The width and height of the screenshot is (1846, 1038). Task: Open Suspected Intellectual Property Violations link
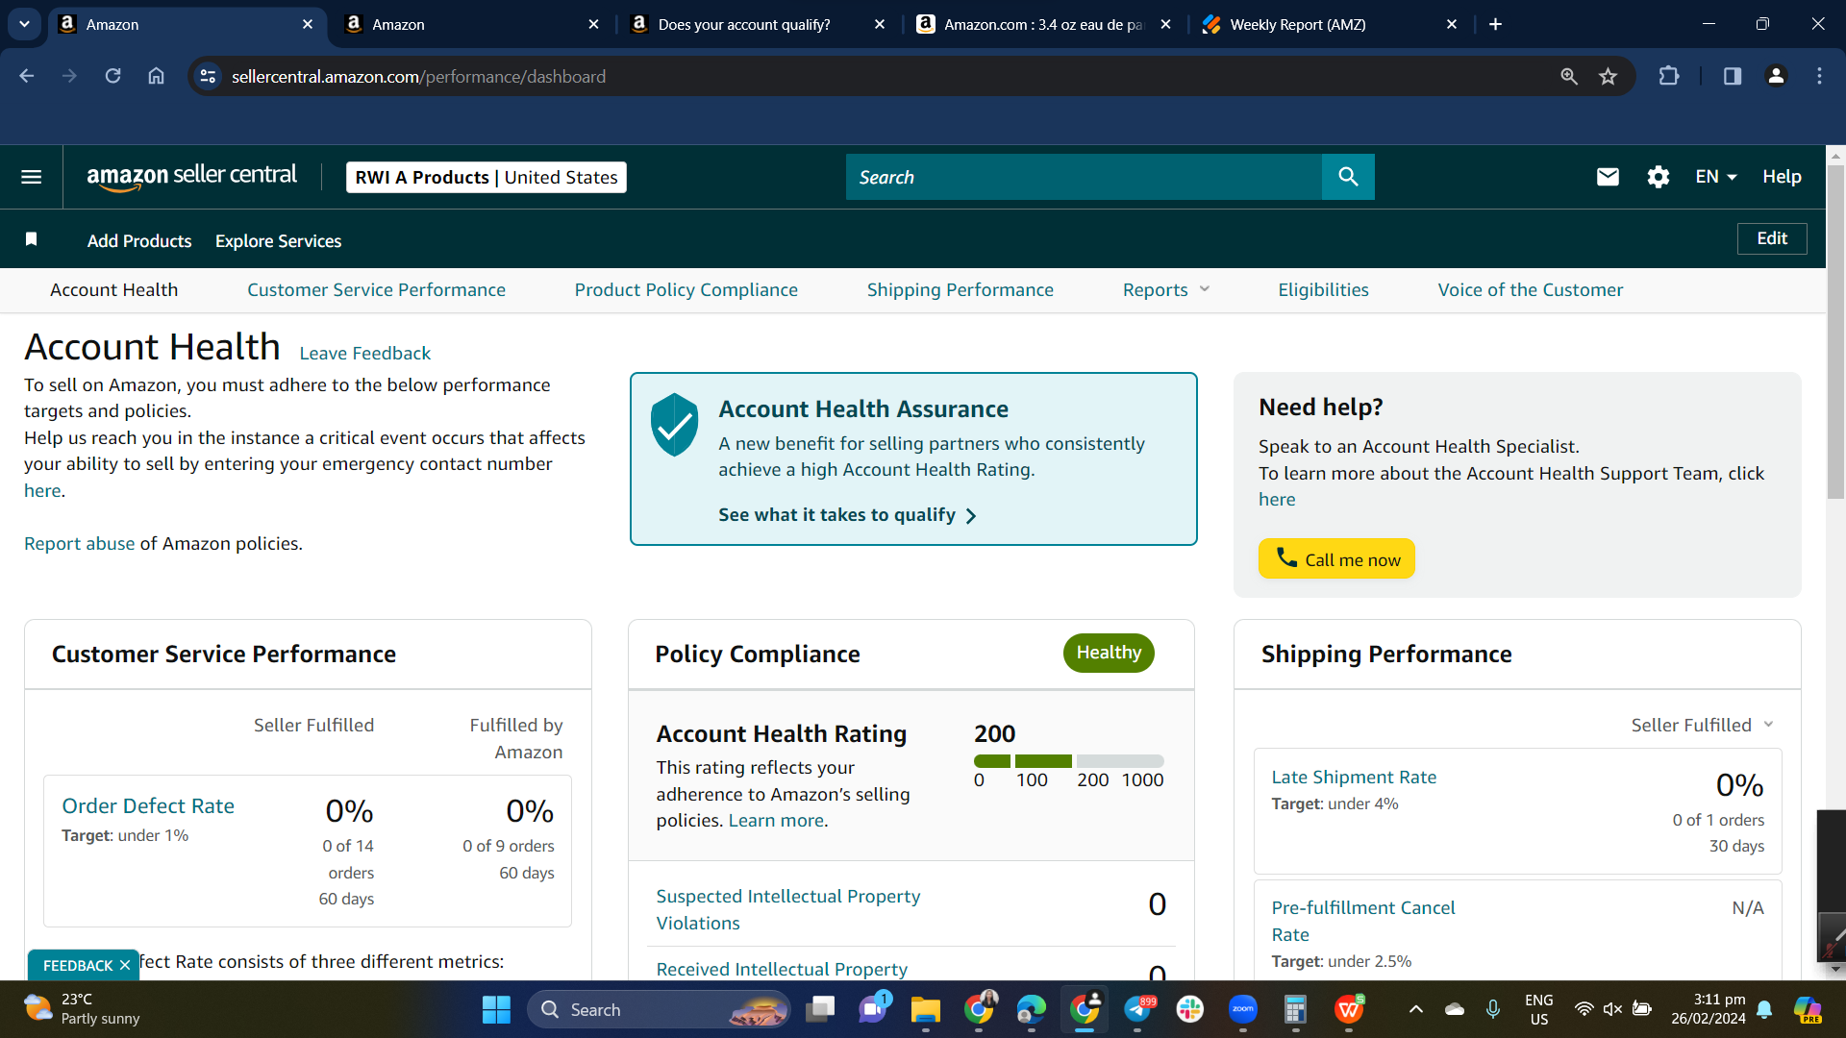tap(787, 909)
